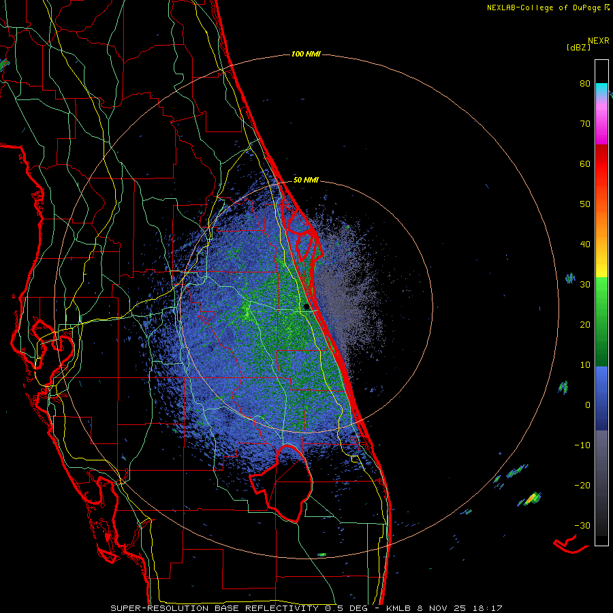Screen dimensions: 613x613
Task: Click the 80 value on the dBZ scale
Action: click(x=585, y=83)
